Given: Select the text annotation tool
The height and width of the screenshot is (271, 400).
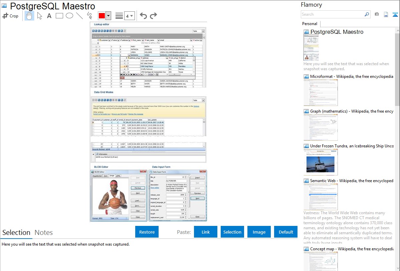Looking at the screenshot, I should click(x=49, y=16).
